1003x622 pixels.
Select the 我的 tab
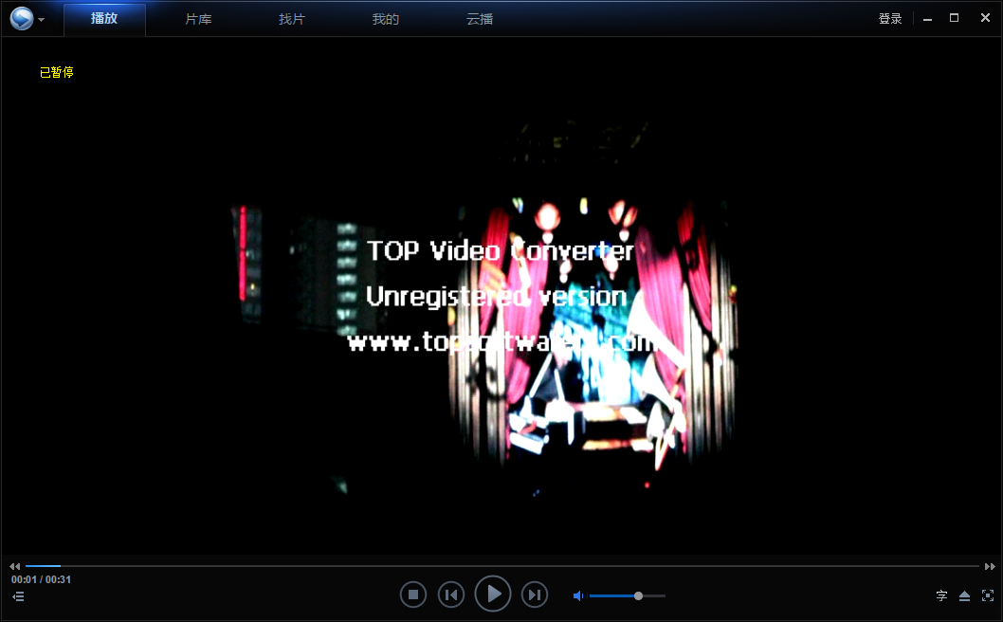(386, 19)
